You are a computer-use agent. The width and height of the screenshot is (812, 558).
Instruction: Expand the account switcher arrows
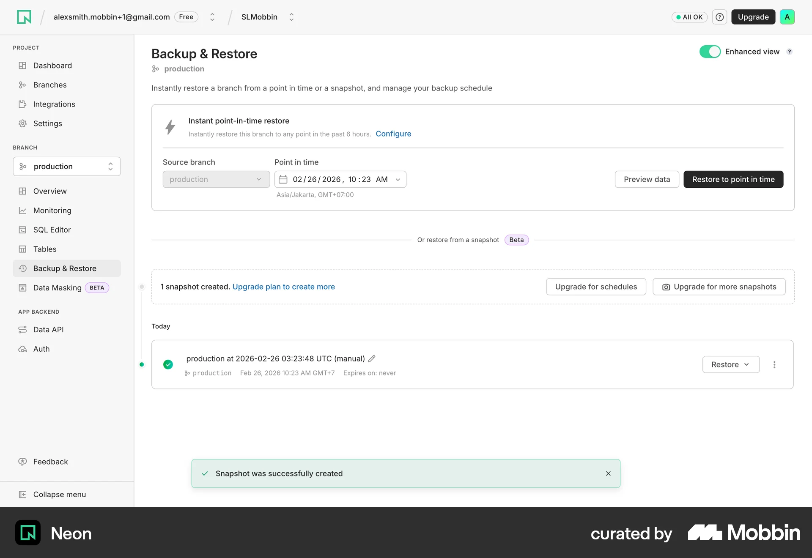tap(212, 17)
